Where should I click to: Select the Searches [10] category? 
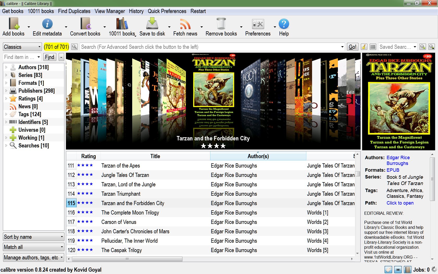tap(34, 145)
